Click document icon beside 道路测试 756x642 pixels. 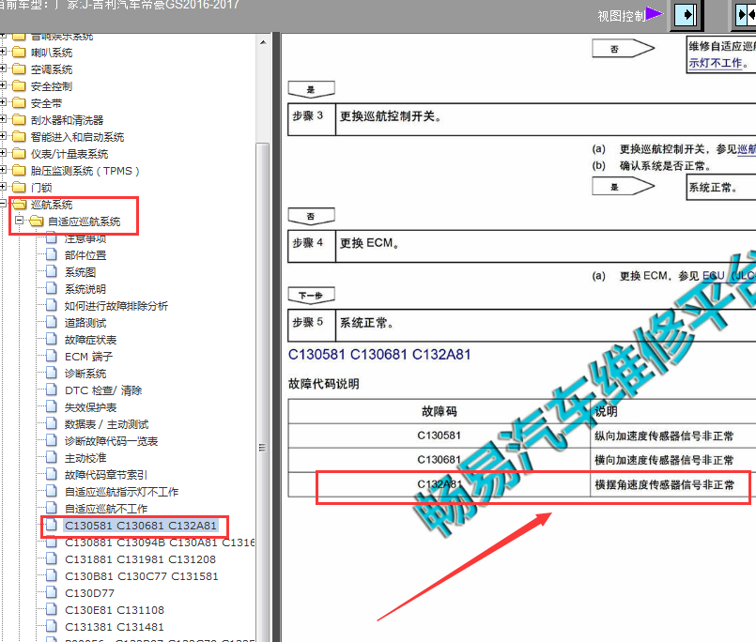[x=51, y=322]
